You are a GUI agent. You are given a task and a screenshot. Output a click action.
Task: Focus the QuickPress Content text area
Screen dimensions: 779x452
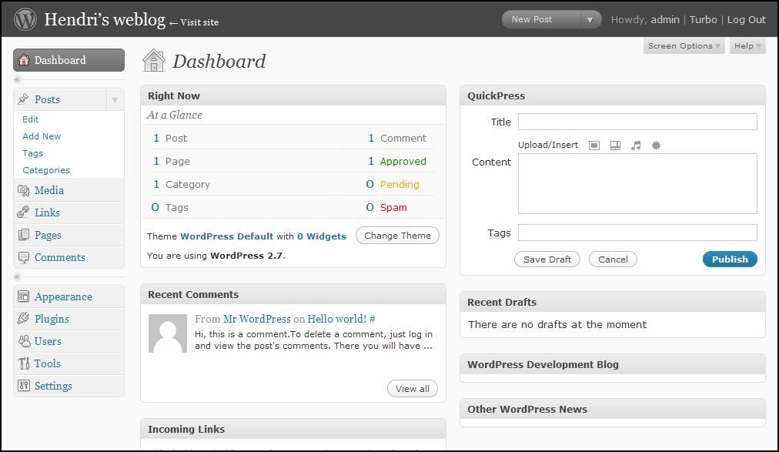point(637,184)
